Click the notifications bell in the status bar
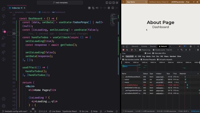Image resolution: width=200 pixels, height=113 pixels. click(x=117, y=111)
